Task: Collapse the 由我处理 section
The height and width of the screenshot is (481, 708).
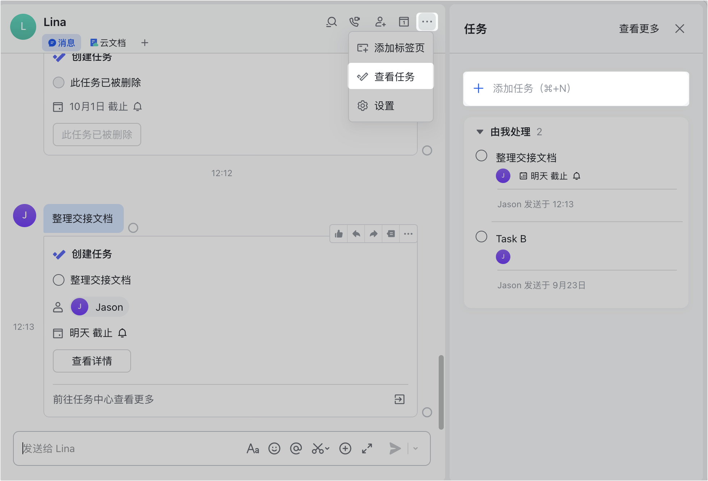Action: [x=480, y=132]
